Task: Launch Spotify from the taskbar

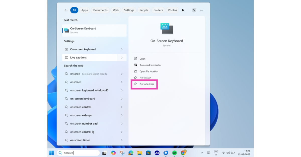Action: (174, 153)
